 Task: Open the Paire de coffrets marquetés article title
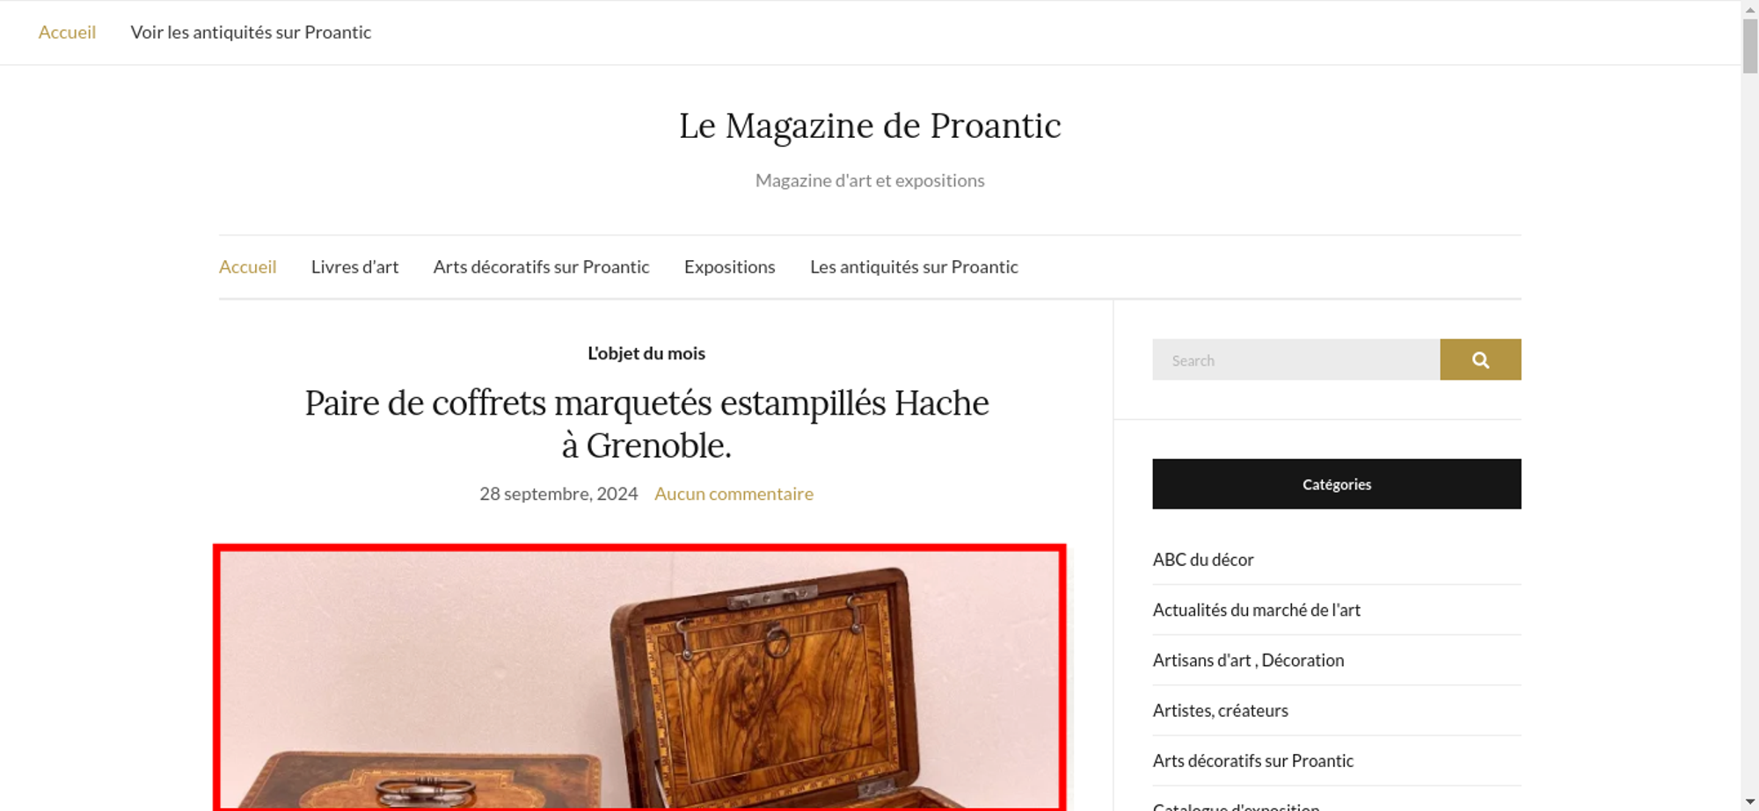(x=646, y=424)
